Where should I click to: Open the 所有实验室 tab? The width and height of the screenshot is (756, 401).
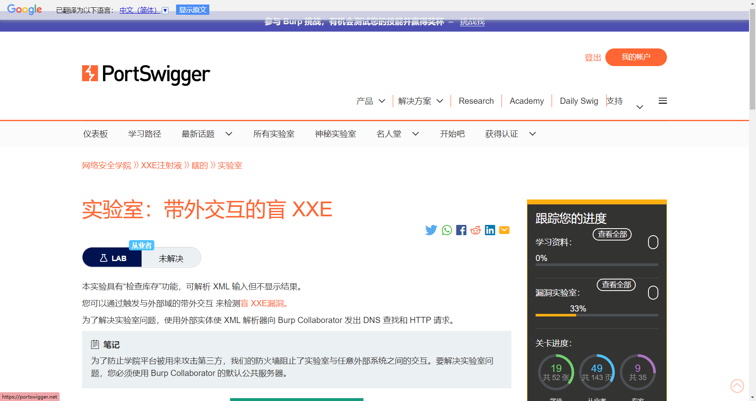(274, 134)
